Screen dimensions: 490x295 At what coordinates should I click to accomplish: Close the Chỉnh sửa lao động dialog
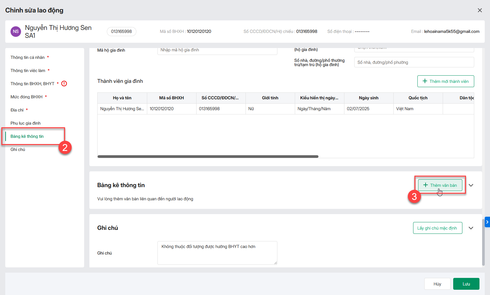[479, 10]
